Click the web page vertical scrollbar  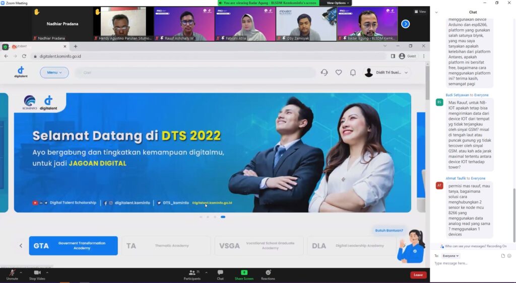pyautogui.click(x=427, y=84)
